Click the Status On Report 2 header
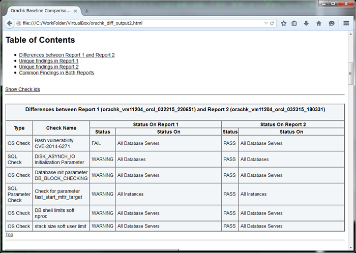Viewport: 356px width, 253px height. [x=283, y=124]
